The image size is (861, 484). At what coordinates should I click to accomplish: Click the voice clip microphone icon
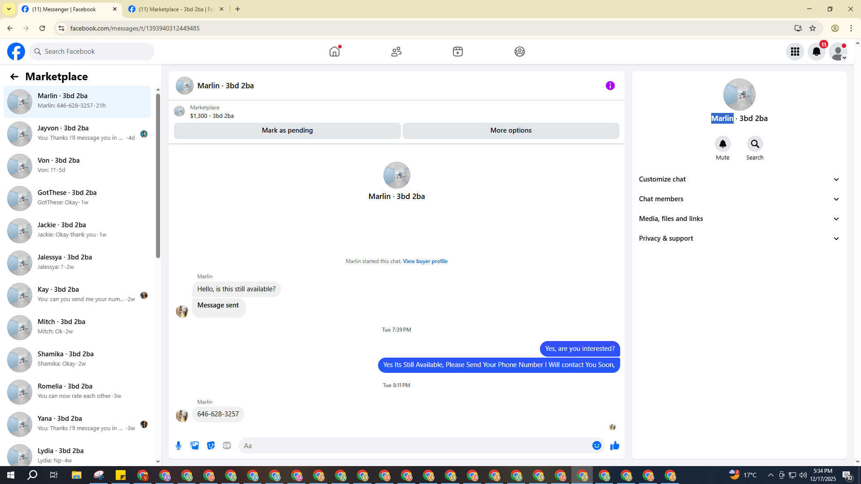(178, 445)
